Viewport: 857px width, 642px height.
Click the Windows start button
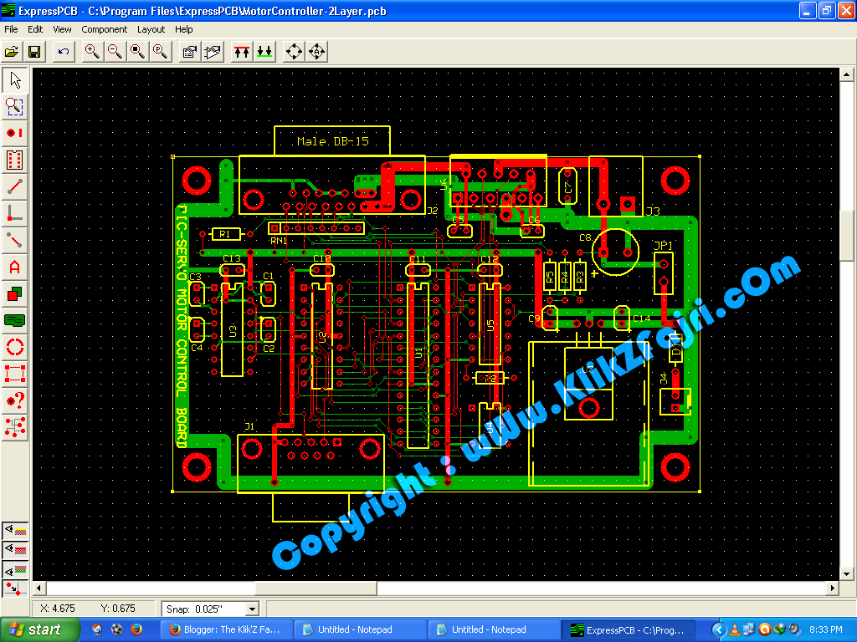coord(39,629)
